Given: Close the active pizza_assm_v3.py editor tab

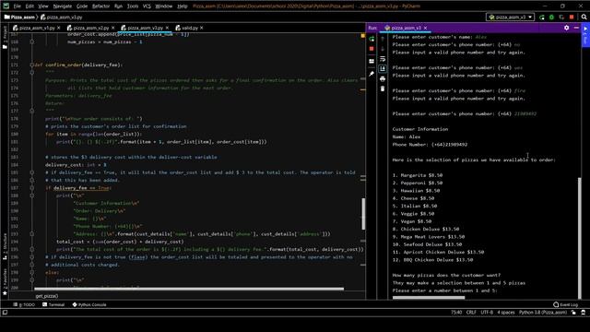Looking at the screenshot, I should click(x=167, y=28).
